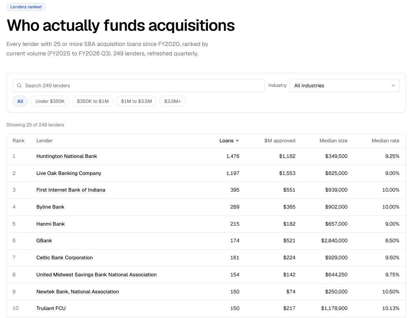This screenshot has width=412, height=318.
Task: Sort by Median size column header
Action: point(334,141)
